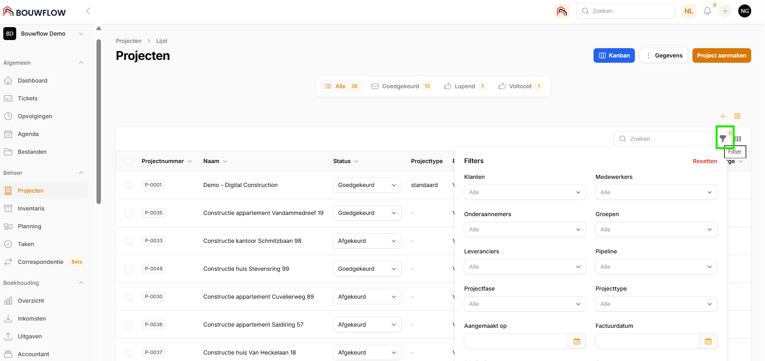The height and width of the screenshot is (361, 765).
Task: Click the orange list view icon above table
Action: (737, 116)
